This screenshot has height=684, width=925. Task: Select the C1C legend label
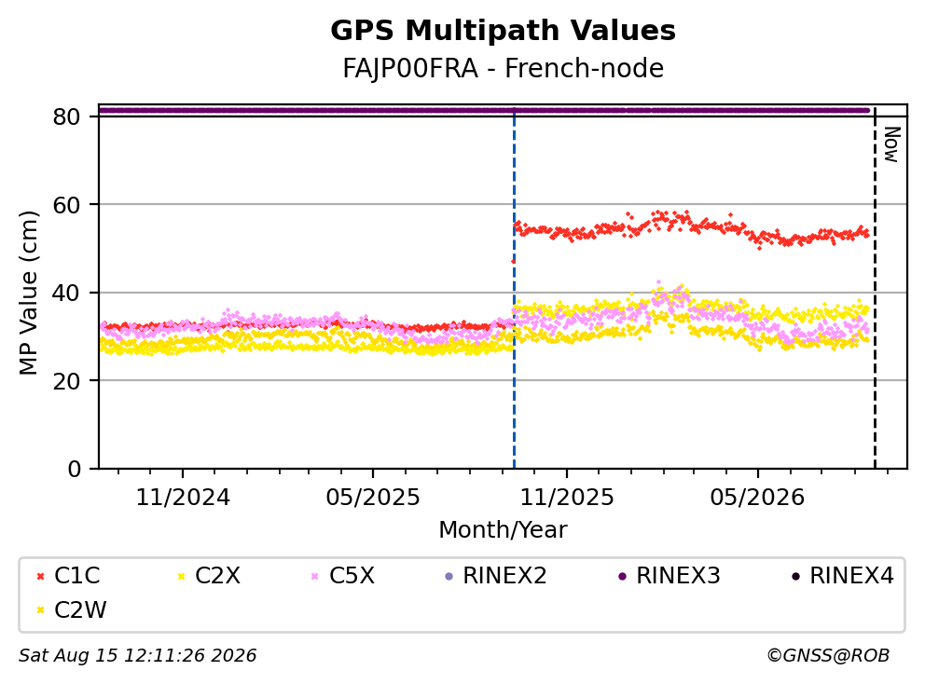pos(76,576)
